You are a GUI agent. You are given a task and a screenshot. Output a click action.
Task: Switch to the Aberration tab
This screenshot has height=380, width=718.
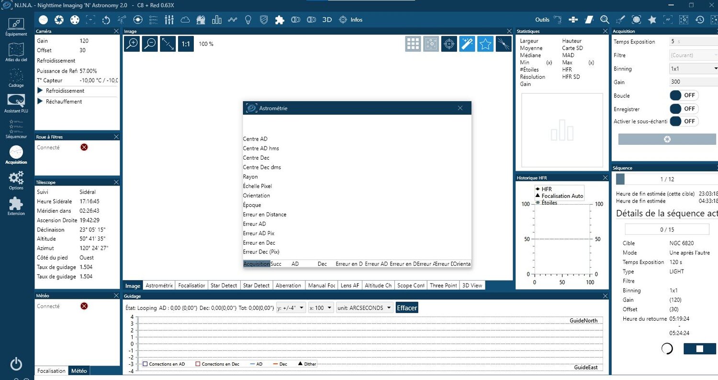(289, 285)
